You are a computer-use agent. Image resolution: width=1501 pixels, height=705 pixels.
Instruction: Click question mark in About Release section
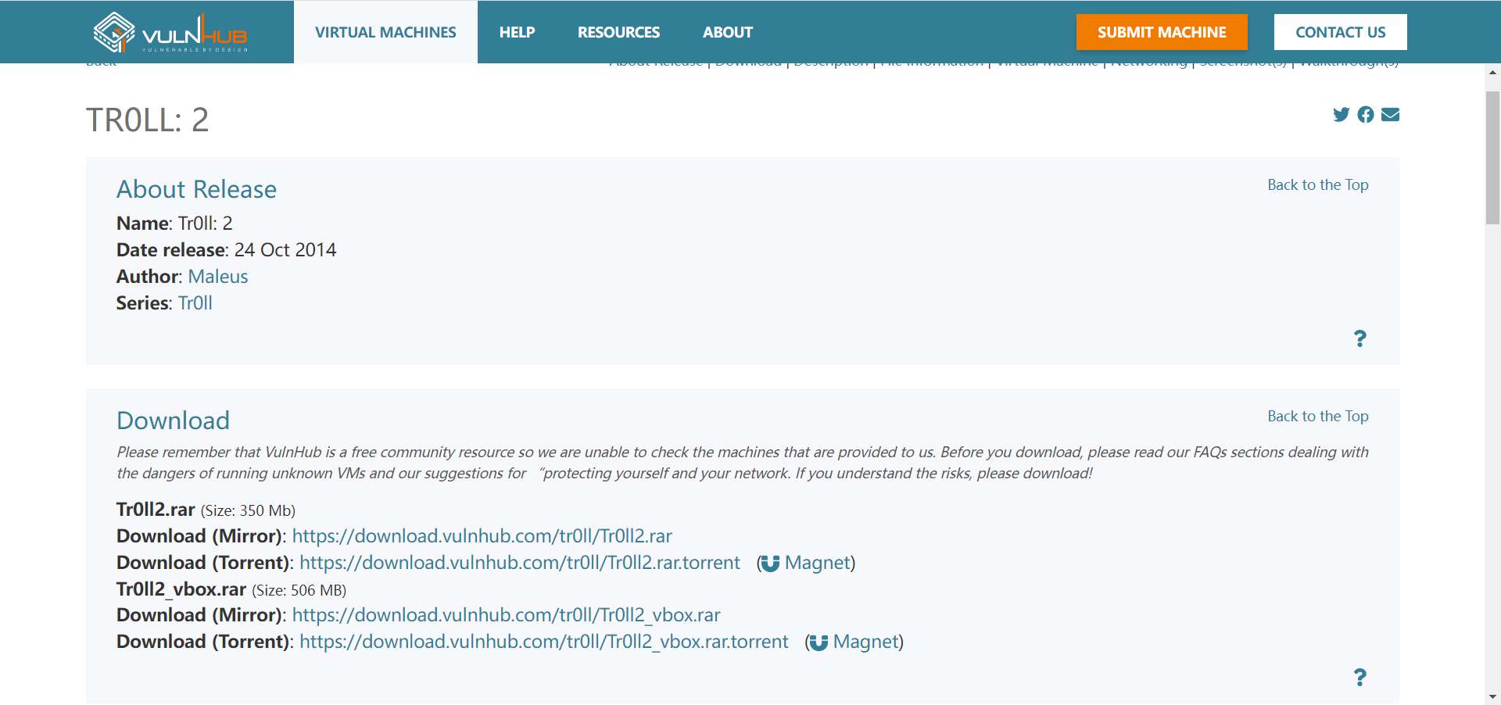pos(1360,338)
